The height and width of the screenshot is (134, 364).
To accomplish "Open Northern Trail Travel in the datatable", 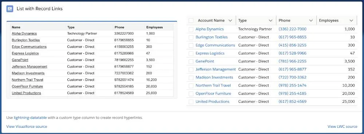I will 213,85.
